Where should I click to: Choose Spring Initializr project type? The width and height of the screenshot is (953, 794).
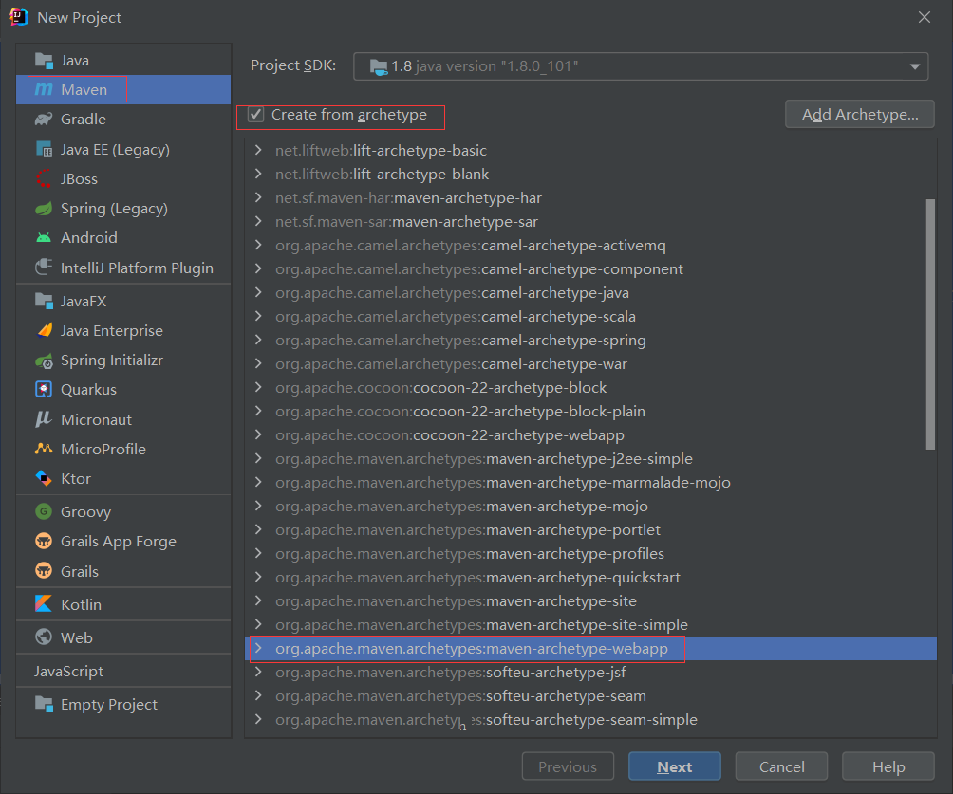[123, 360]
